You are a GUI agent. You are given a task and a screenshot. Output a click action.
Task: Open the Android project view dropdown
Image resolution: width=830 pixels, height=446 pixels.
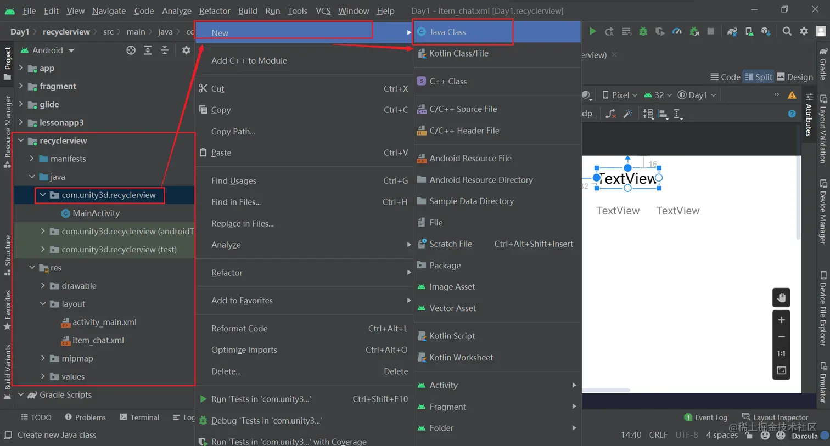(x=48, y=50)
